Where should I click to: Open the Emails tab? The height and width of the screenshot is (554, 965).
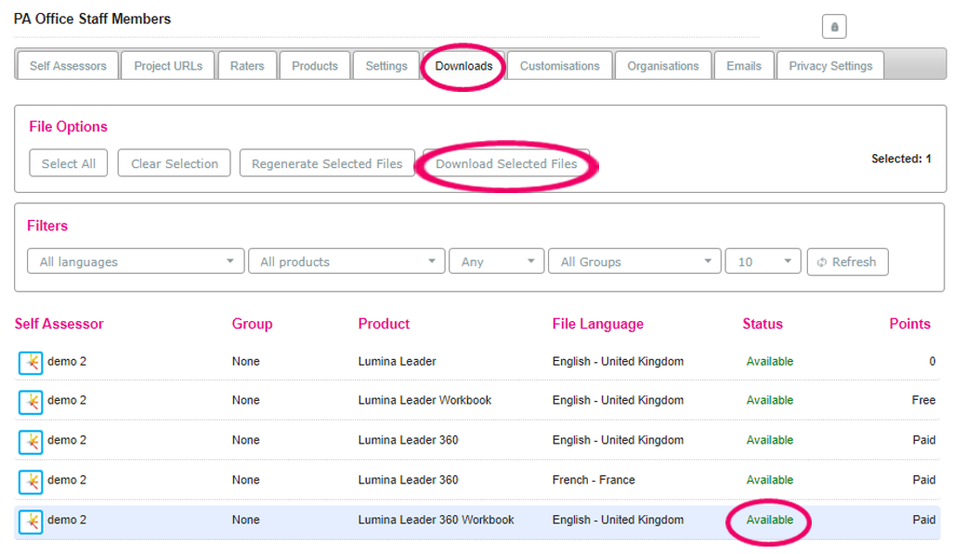pos(743,66)
